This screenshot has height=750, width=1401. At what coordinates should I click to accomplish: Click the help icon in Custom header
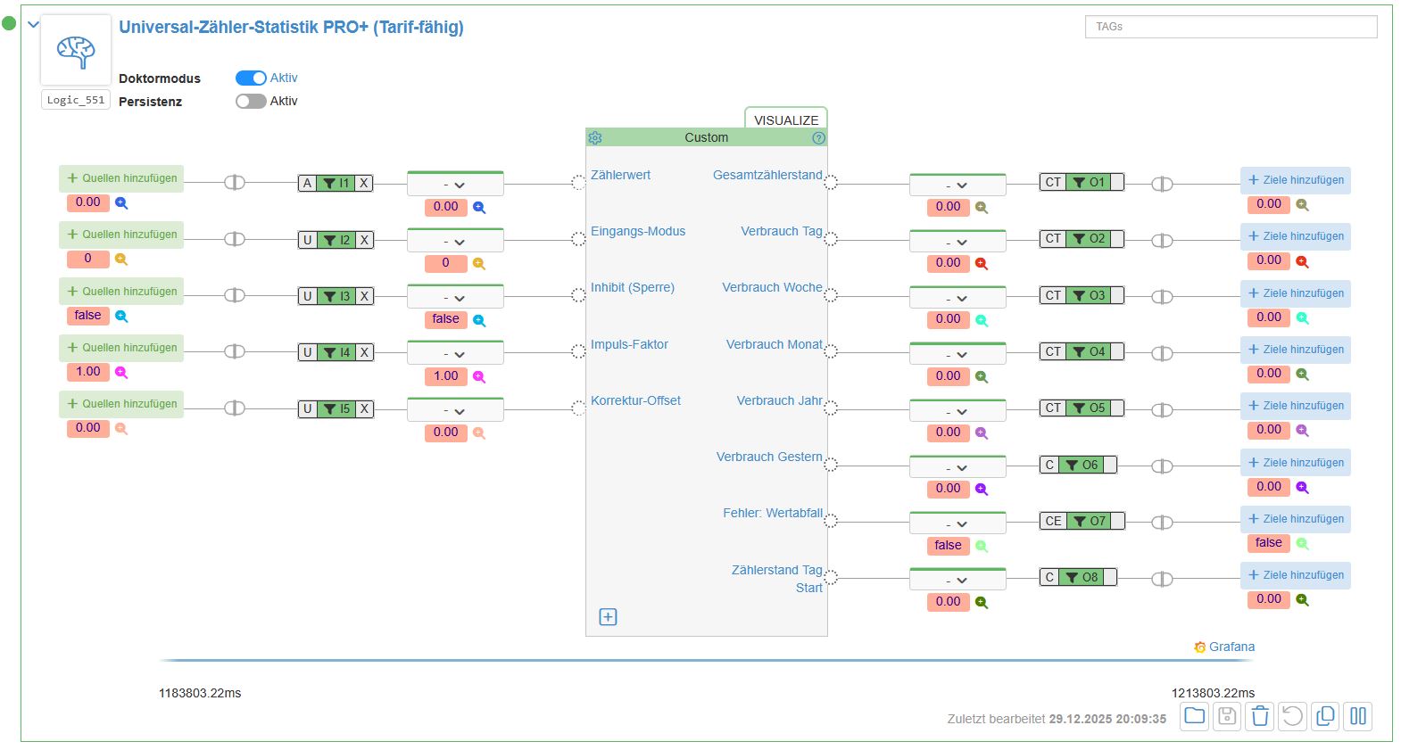pyautogui.click(x=818, y=138)
